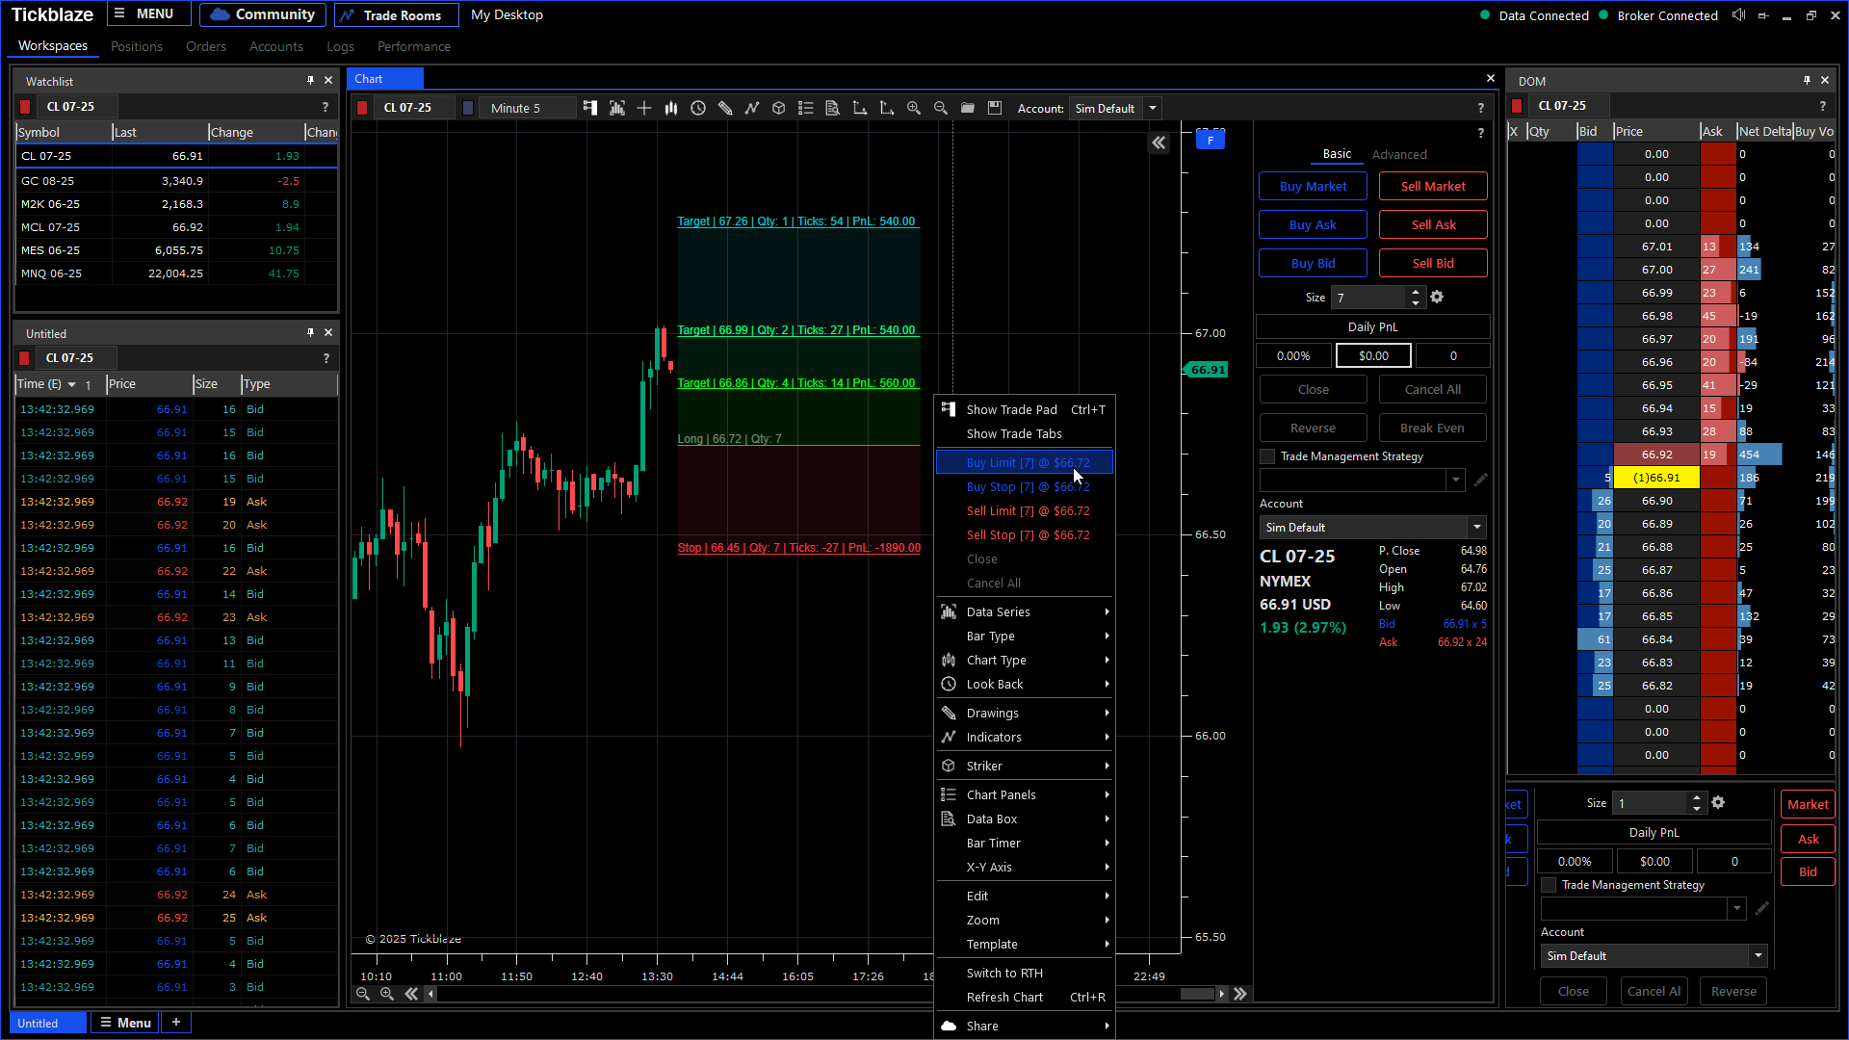
Task: Open trade pad size settings gear
Action: tap(1437, 297)
